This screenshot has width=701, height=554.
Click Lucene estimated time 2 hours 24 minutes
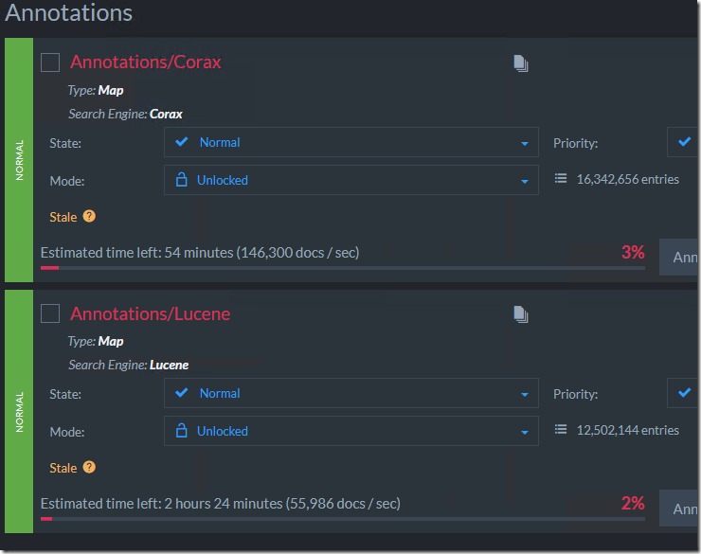pos(221,504)
